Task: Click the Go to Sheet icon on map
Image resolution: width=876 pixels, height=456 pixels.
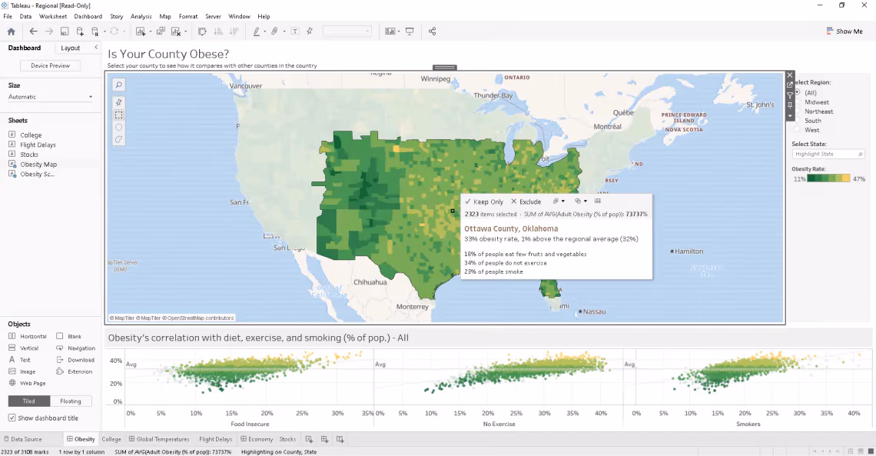Action: pos(790,85)
